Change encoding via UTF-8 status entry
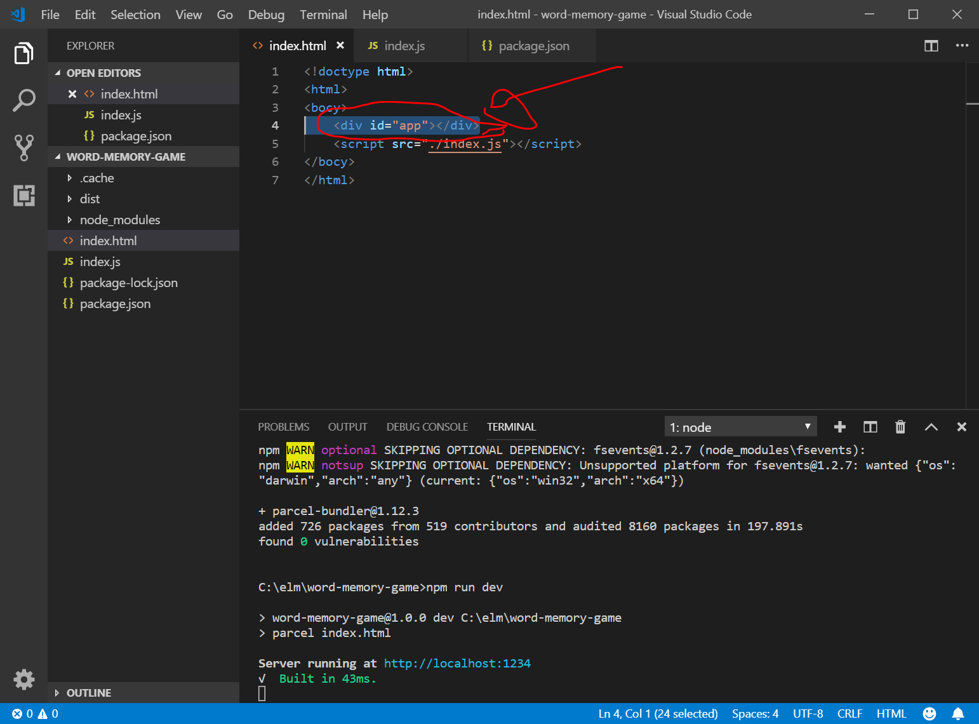 808,714
